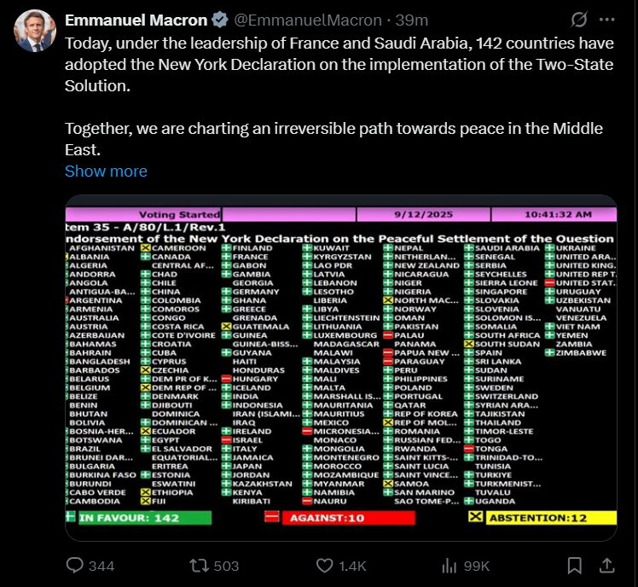This screenshot has width=638, height=587.
Task: Click the yellow ABSTENTION:12 bar
Action: (542, 517)
